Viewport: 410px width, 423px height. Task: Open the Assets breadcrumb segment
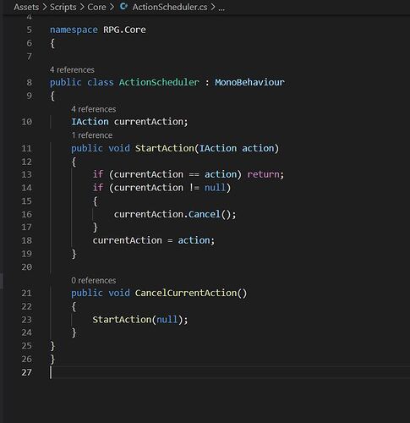26,7
